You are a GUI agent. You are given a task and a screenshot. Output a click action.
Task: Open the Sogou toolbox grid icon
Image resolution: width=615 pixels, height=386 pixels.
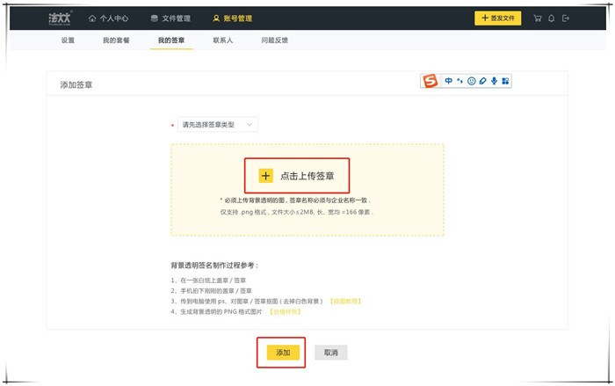[x=505, y=81]
